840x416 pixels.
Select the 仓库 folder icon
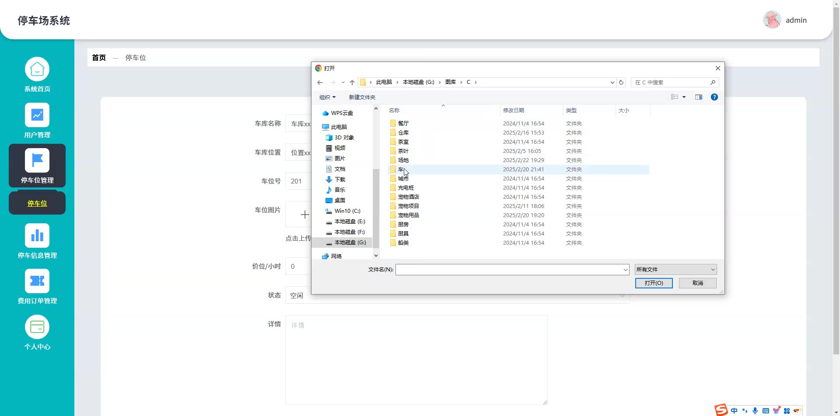[393, 133]
